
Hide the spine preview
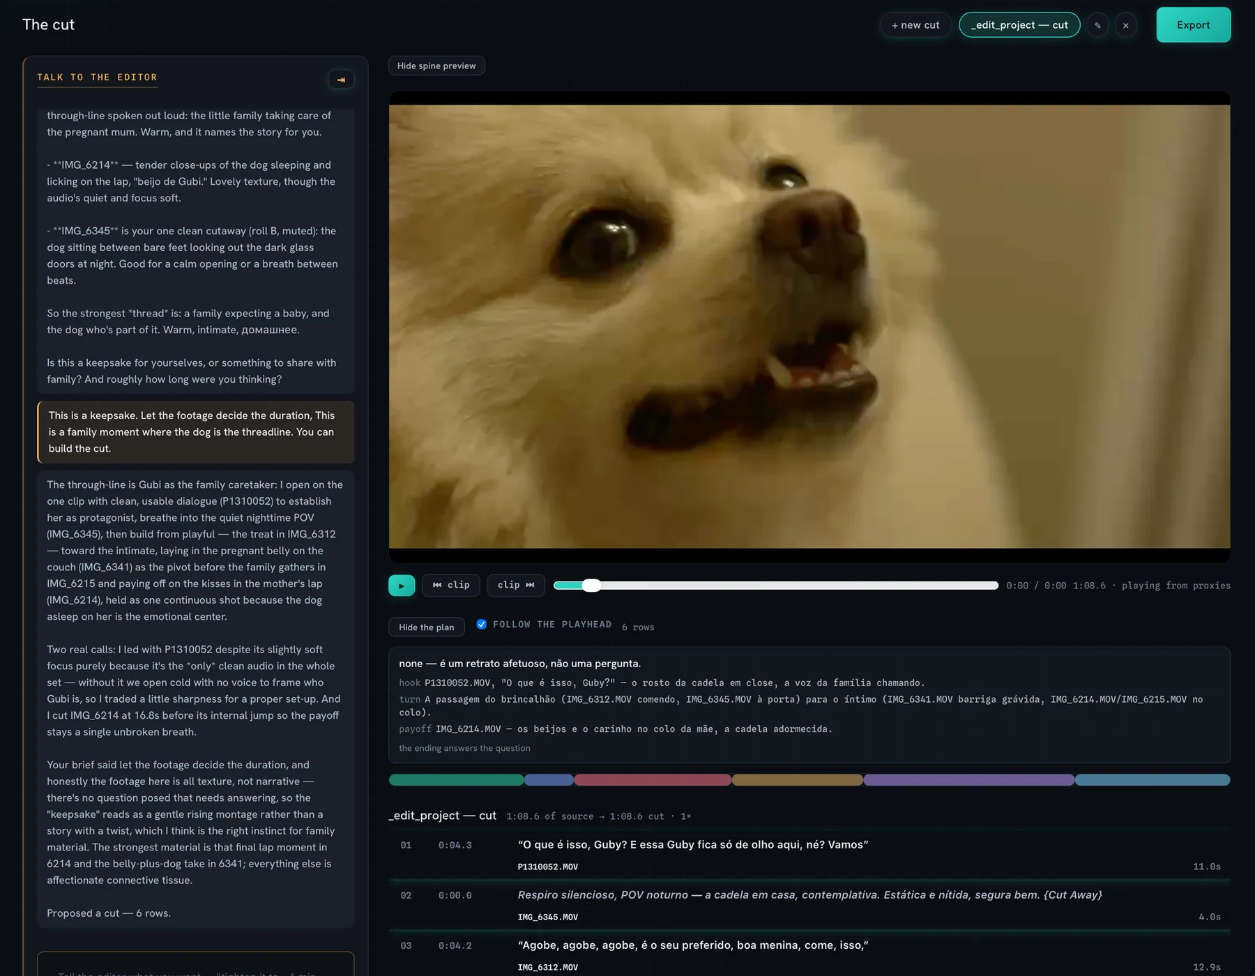pos(436,66)
